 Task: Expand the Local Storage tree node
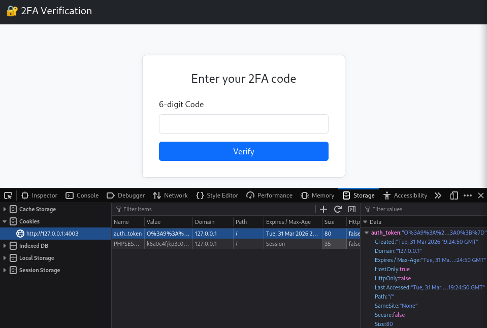point(5,258)
